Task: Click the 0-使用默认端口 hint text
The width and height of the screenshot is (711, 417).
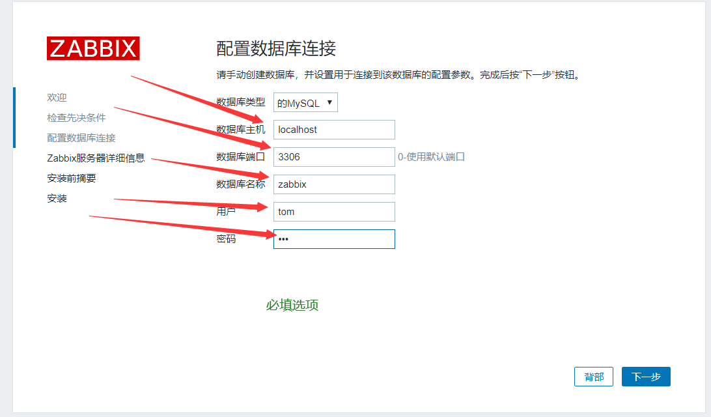Action: click(x=431, y=157)
